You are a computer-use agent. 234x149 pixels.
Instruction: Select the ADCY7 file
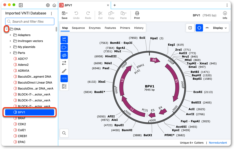(x=21, y=59)
